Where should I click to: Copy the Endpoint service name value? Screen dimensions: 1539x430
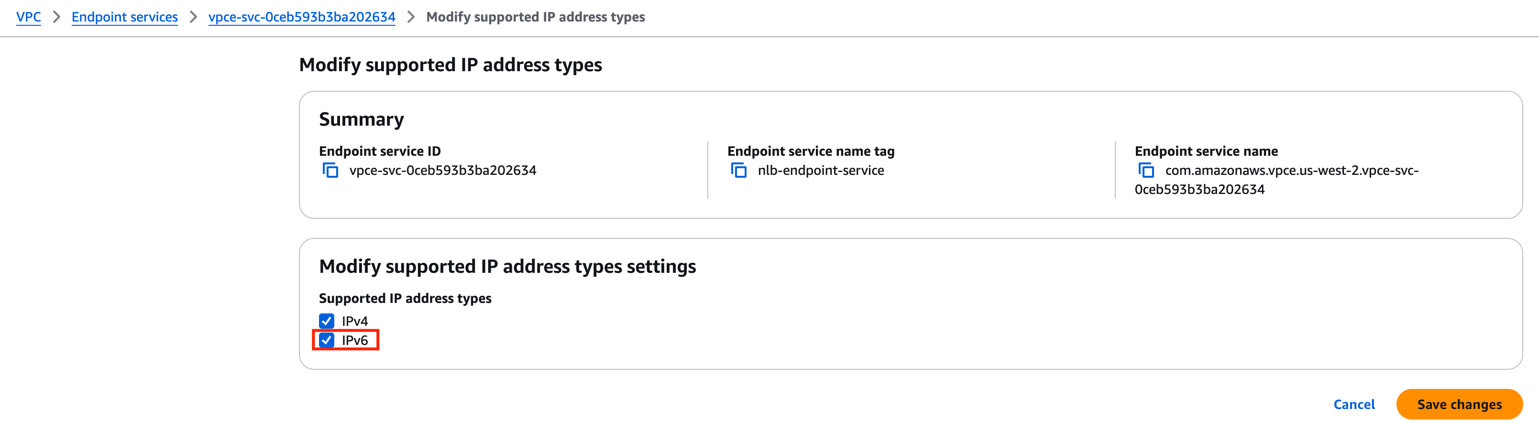click(x=1146, y=171)
